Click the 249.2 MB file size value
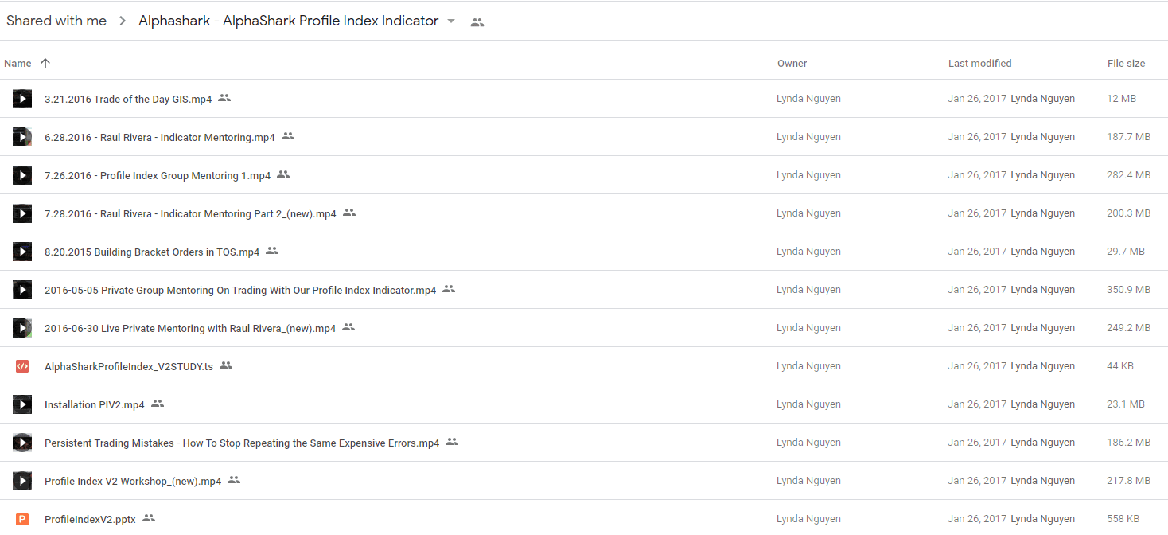 tap(1129, 328)
